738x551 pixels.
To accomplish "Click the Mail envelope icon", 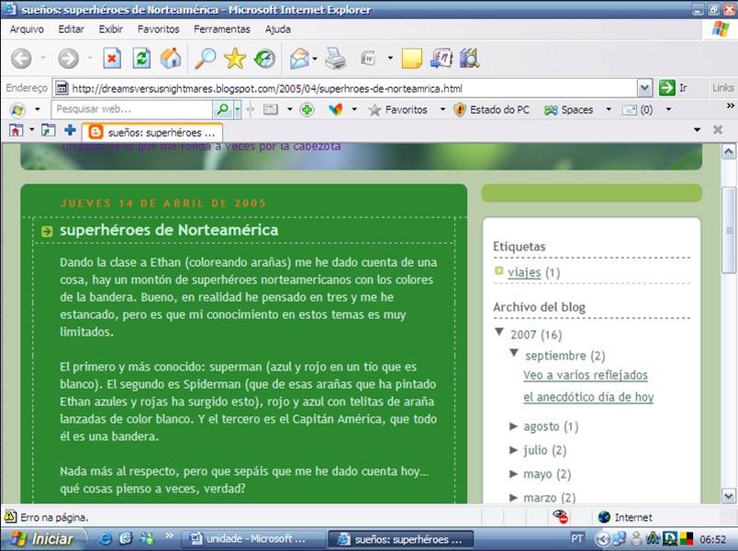I will (x=299, y=59).
